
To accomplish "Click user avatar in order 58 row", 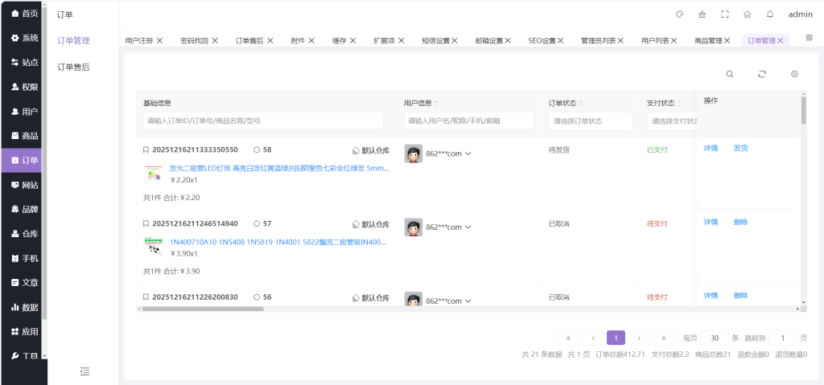I will [x=413, y=154].
